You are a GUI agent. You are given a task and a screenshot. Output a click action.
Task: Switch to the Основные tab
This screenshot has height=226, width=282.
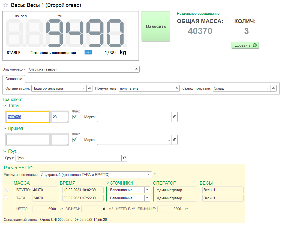coord(14,79)
